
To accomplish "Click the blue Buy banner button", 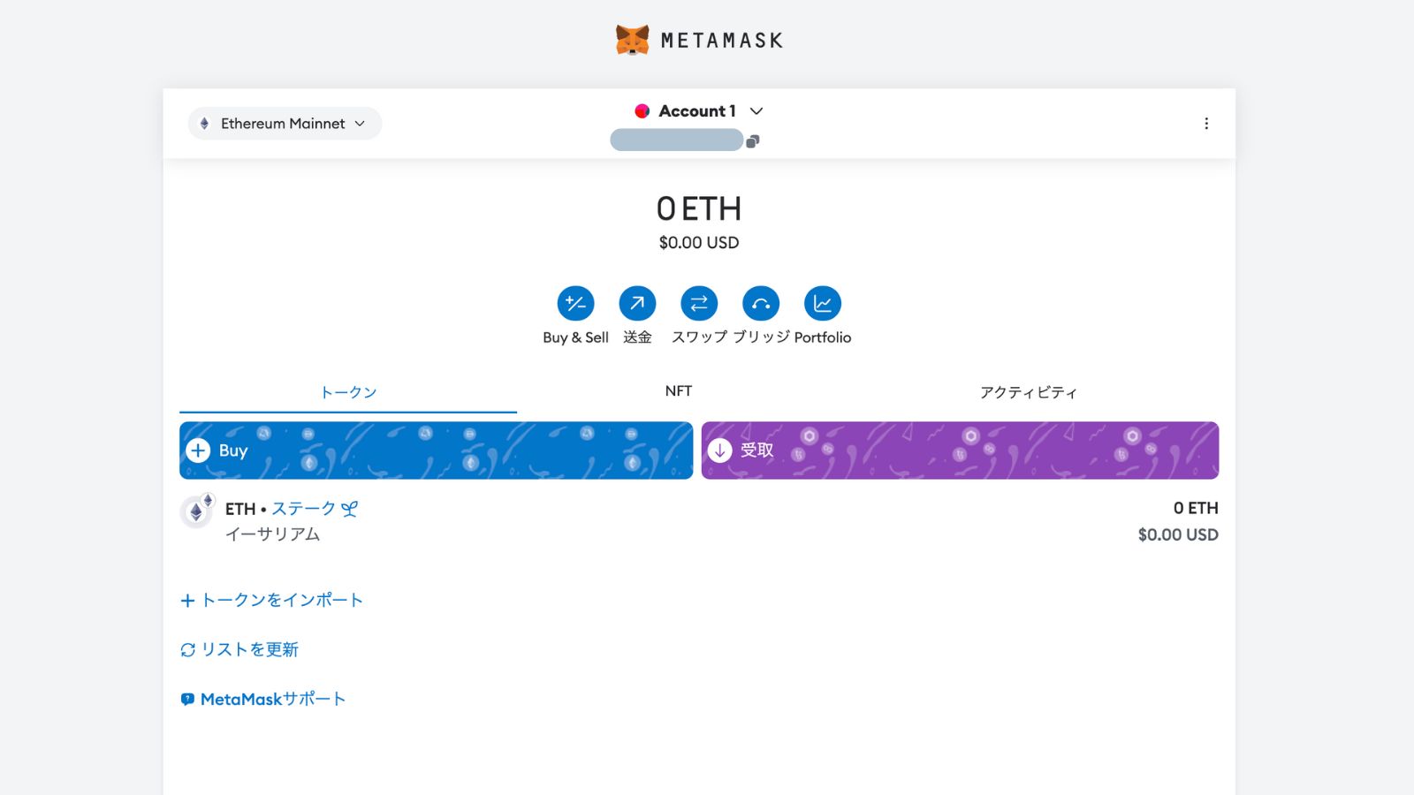I will [x=437, y=450].
